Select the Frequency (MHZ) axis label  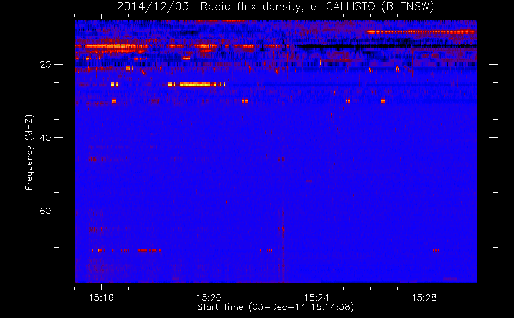coord(29,153)
